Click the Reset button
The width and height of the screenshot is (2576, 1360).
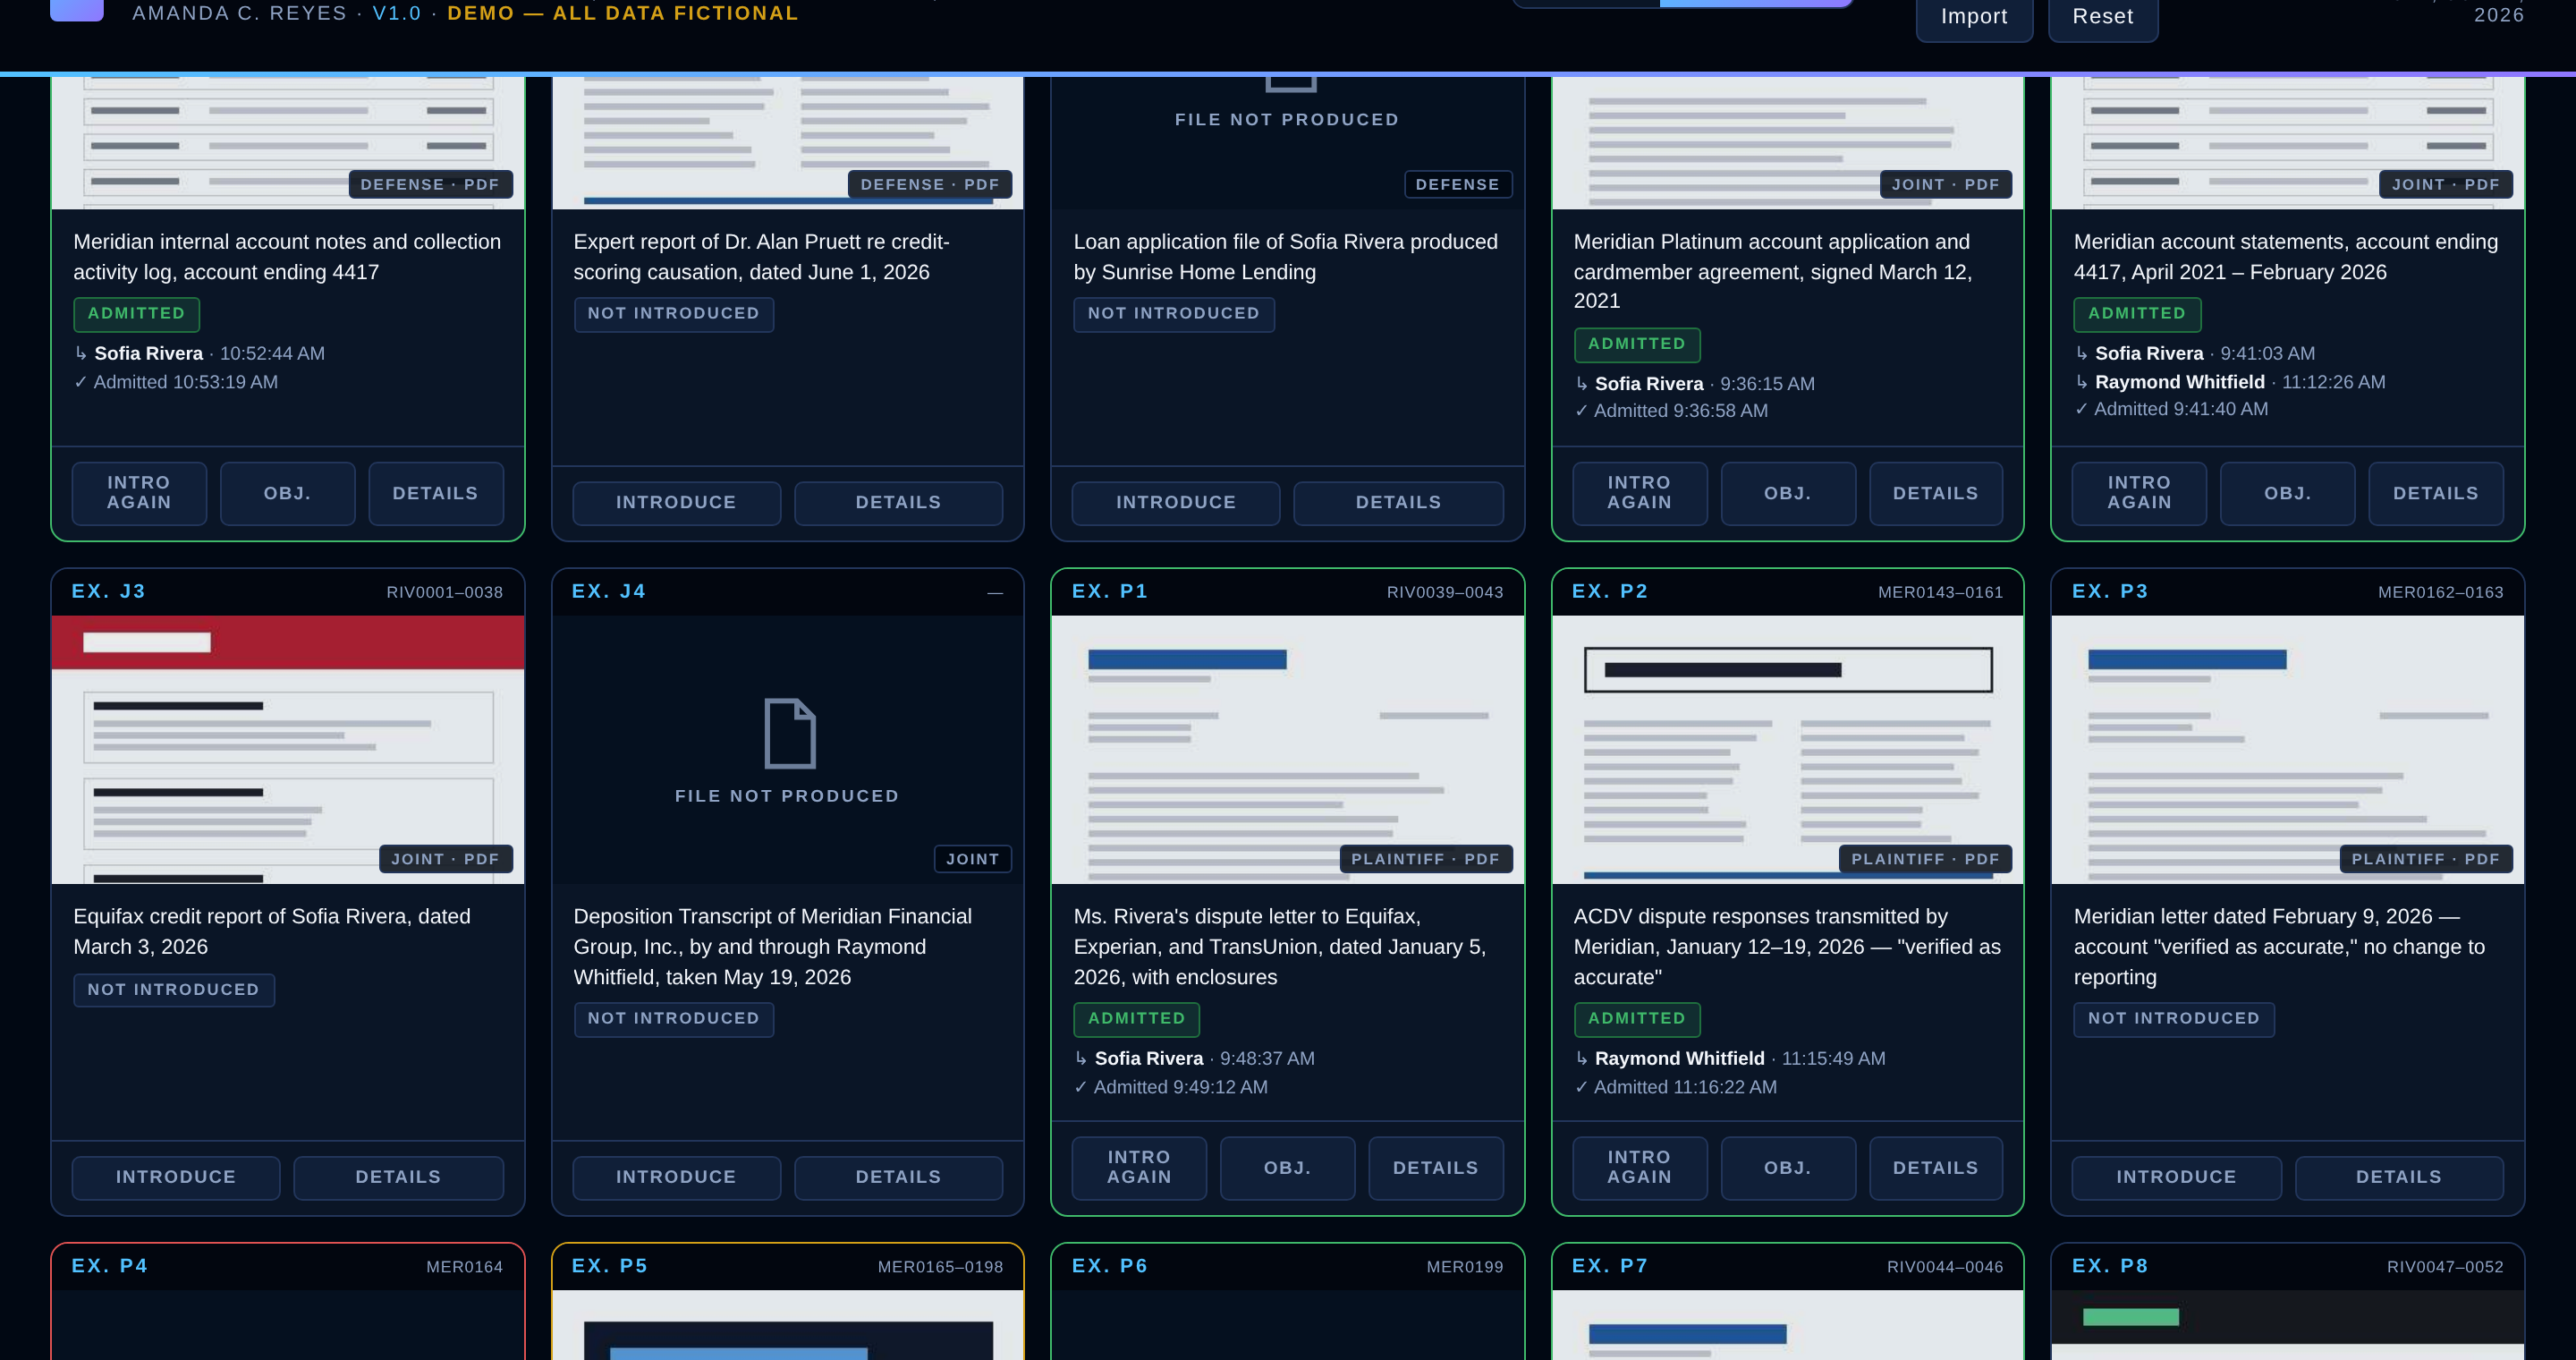[x=2103, y=17]
